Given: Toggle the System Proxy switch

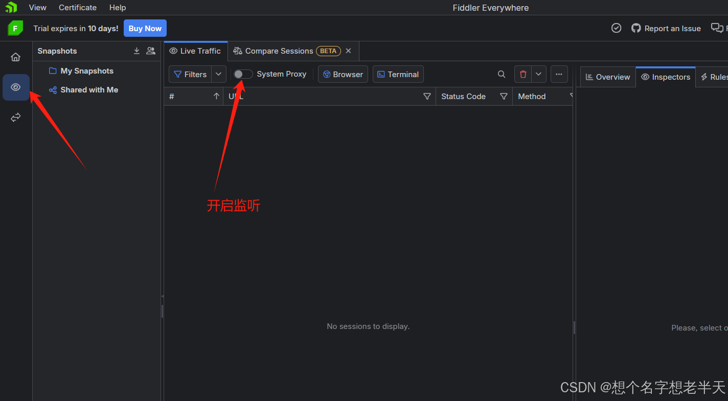Looking at the screenshot, I should click(x=243, y=75).
